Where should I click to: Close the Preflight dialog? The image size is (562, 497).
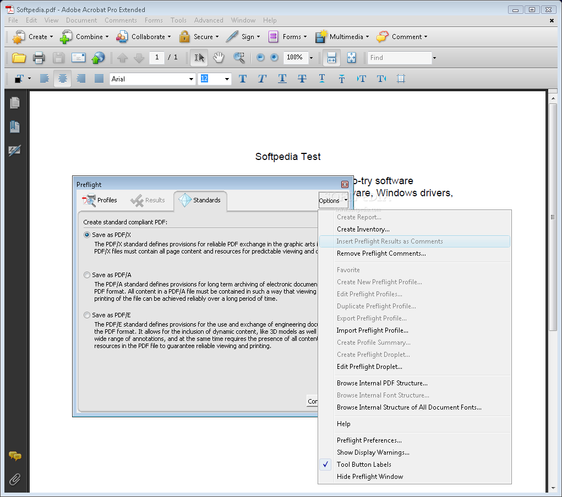point(345,184)
